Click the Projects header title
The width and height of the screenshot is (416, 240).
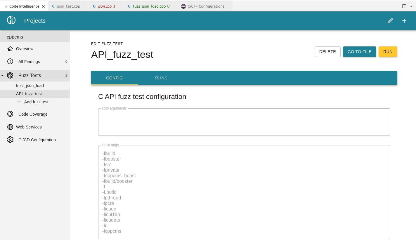(x=35, y=21)
